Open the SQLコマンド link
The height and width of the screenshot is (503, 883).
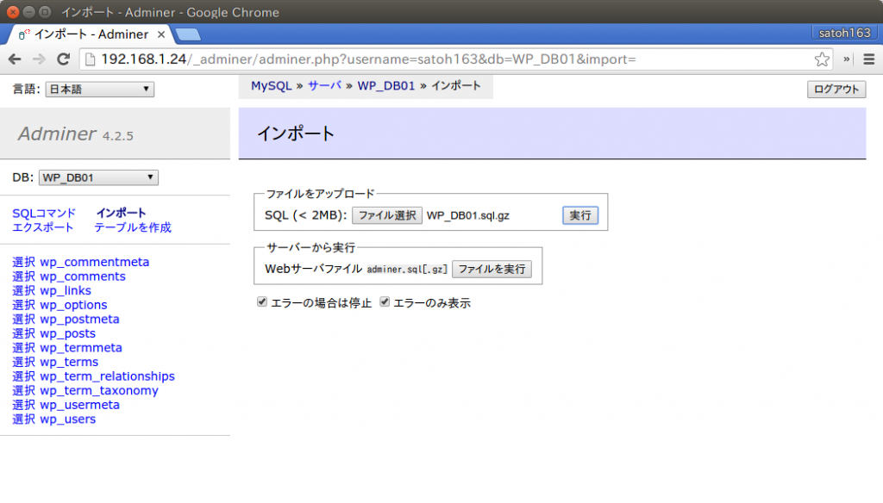44,213
